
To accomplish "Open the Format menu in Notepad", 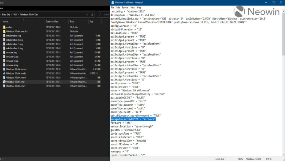I will tap(125, 8).
